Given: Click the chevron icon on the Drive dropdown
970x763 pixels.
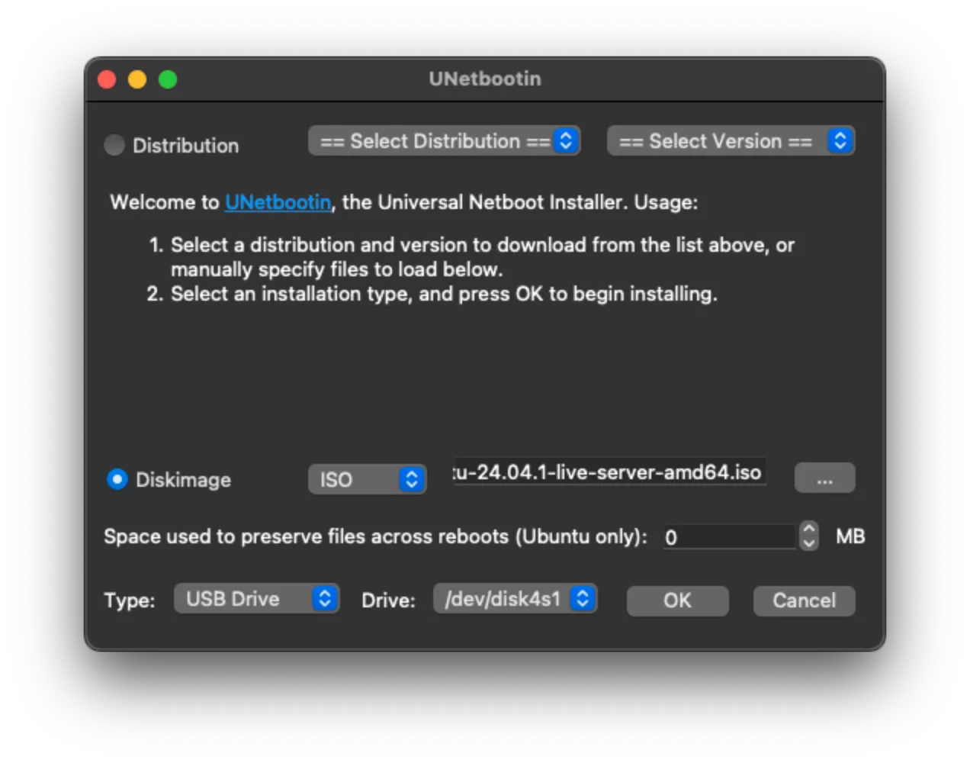Looking at the screenshot, I should [x=583, y=598].
